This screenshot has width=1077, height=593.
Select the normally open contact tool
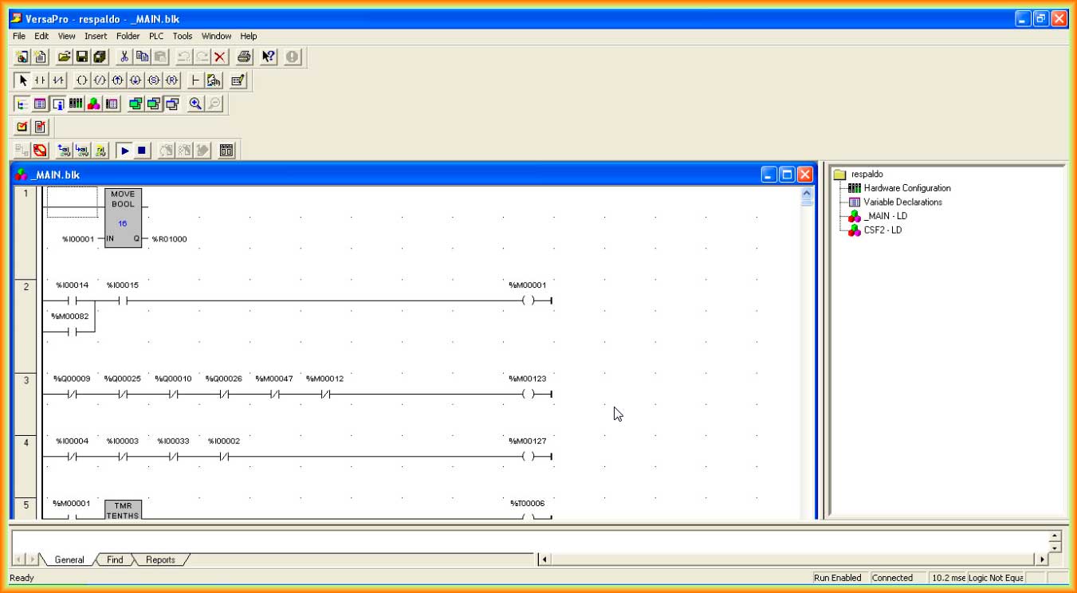(x=41, y=81)
